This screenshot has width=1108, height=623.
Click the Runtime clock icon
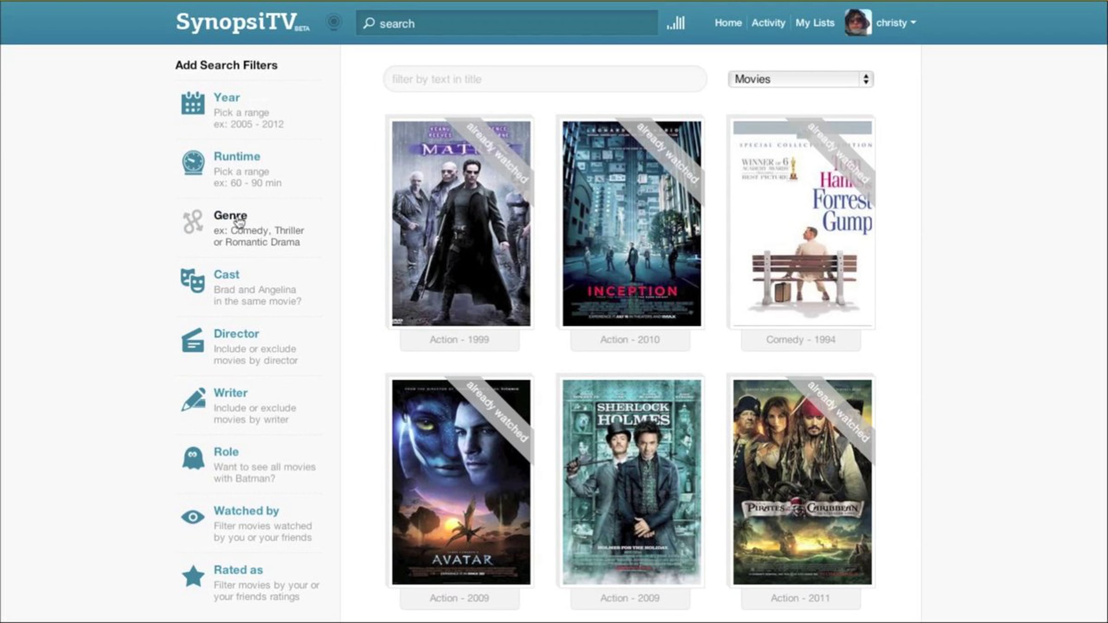point(193,162)
